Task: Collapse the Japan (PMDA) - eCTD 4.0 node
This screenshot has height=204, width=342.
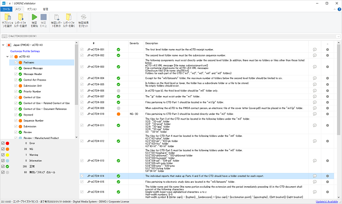Action: [3, 45]
